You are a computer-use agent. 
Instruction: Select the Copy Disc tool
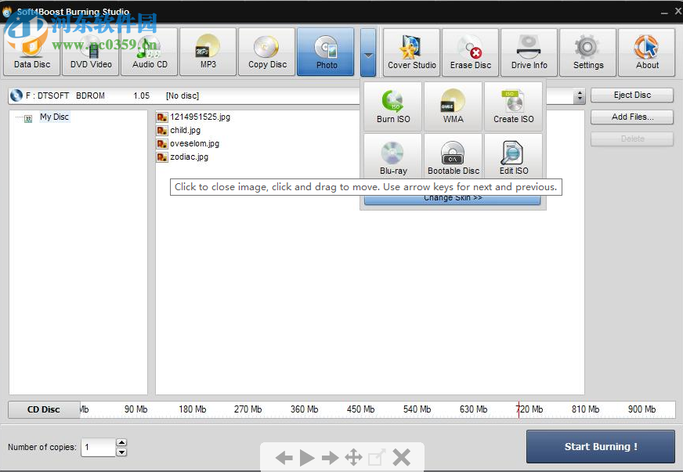pyautogui.click(x=267, y=52)
